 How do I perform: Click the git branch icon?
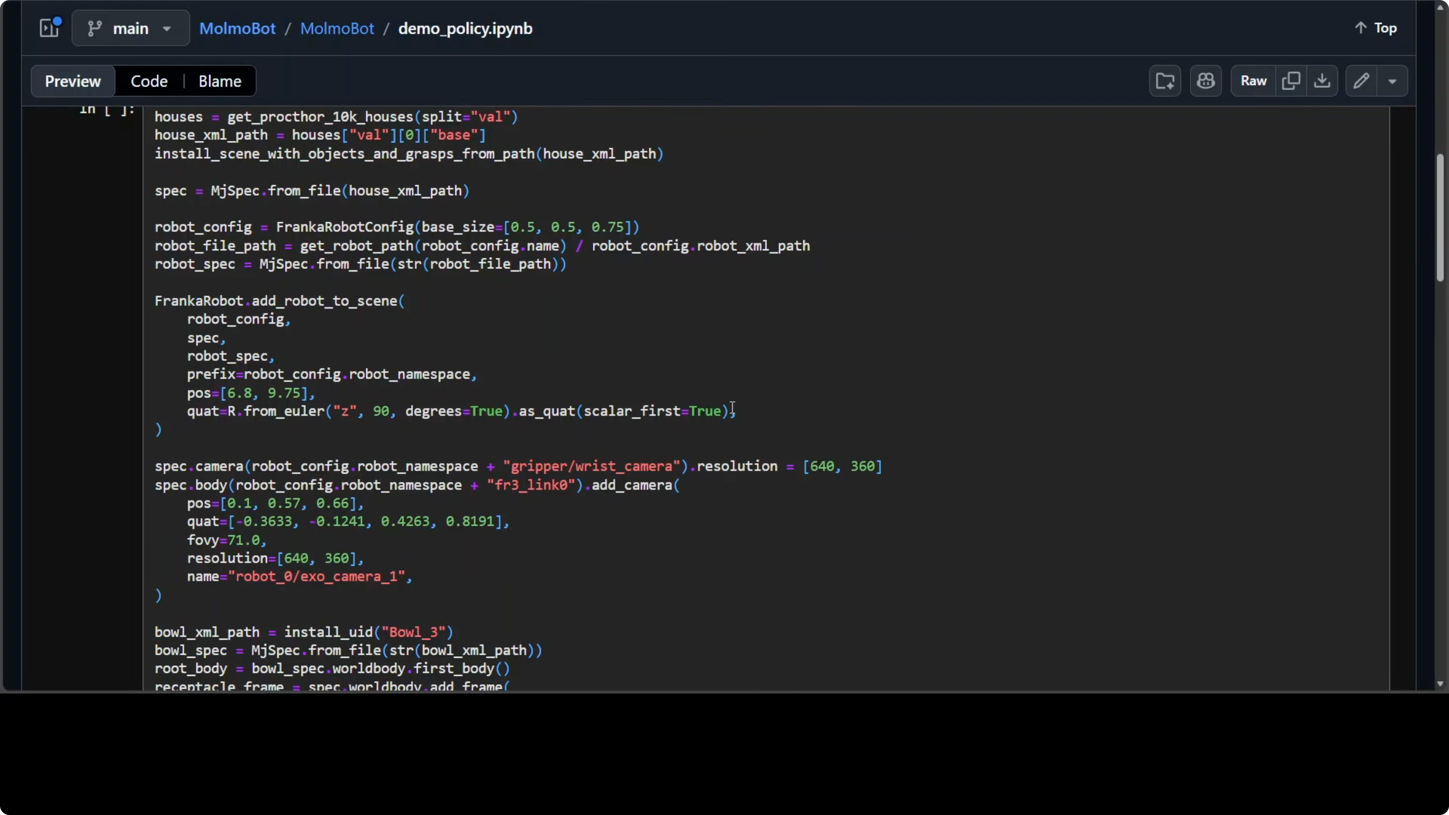(94, 28)
